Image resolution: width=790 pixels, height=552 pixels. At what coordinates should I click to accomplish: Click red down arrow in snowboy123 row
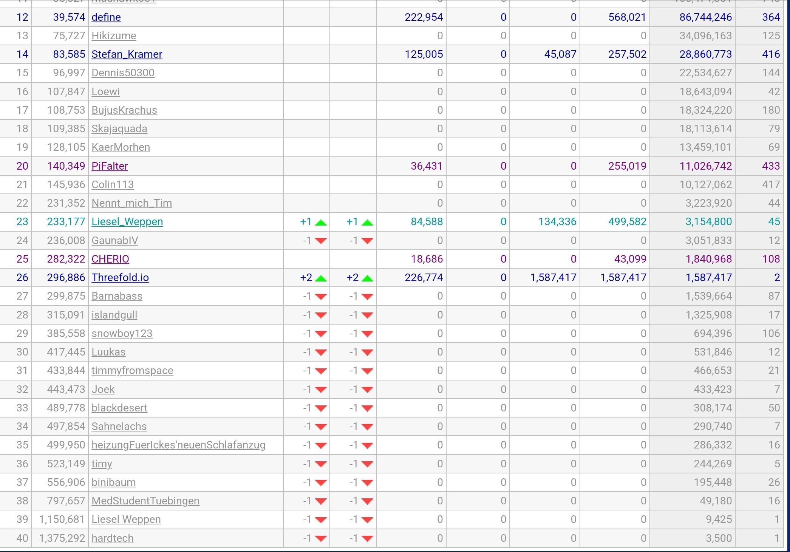point(321,334)
